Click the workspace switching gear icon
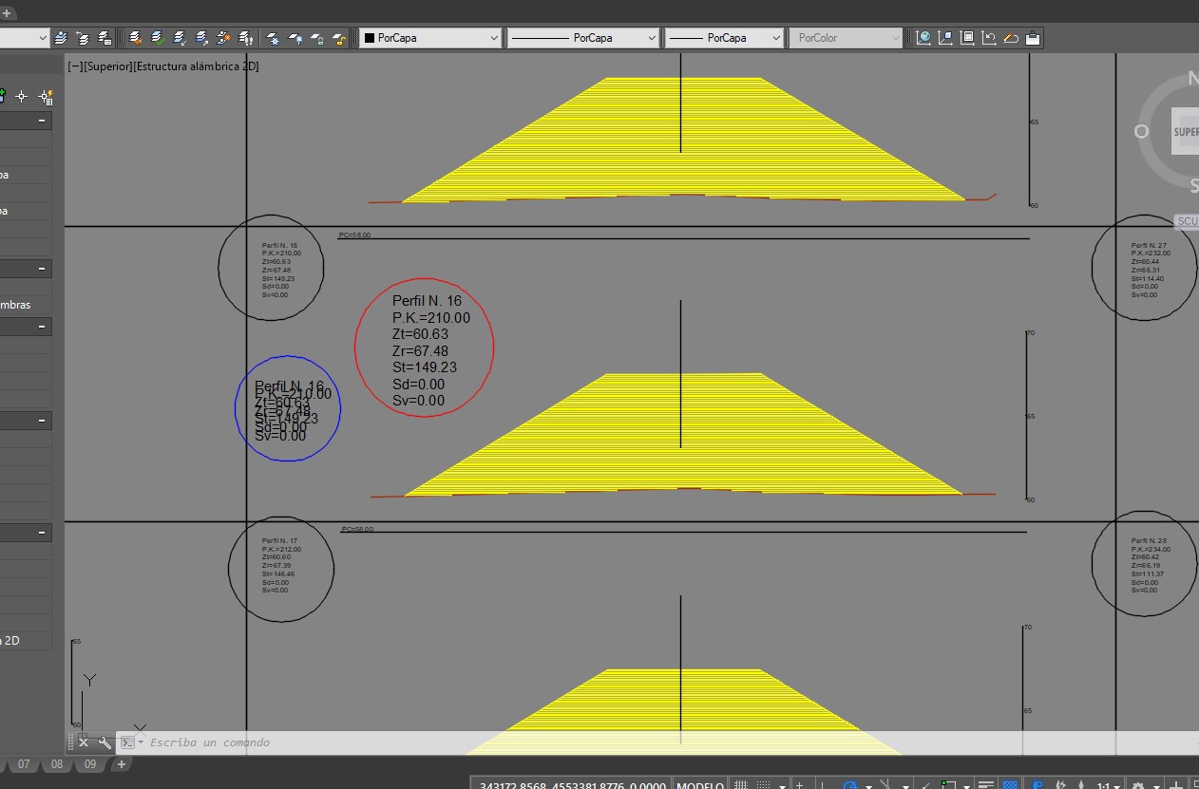 point(1139,786)
